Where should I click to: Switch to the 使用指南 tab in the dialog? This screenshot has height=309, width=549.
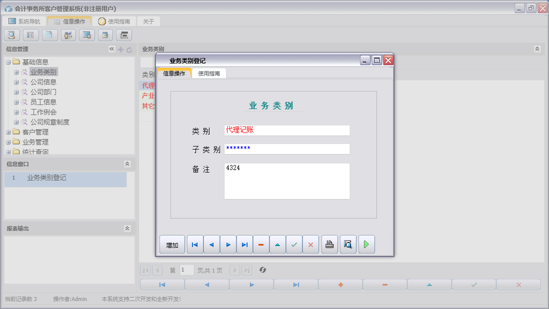point(208,73)
